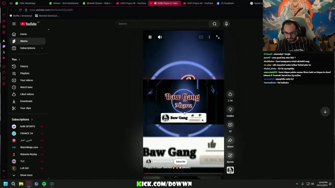Viewport: 335px width, 188px height.
Task: Like this short
Action: point(230,94)
